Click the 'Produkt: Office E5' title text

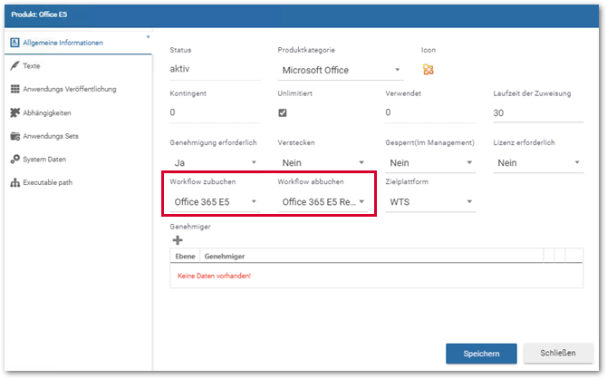39,15
